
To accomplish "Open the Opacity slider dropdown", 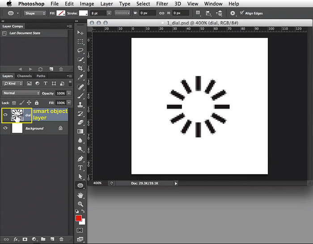I will (x=69, y=93).
